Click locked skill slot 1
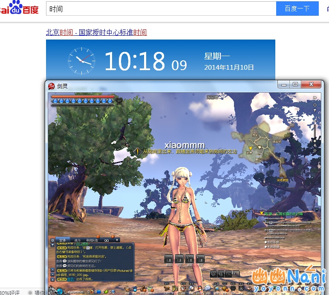The width and height of the screenshot is (329, 295). tap(169, 259)
